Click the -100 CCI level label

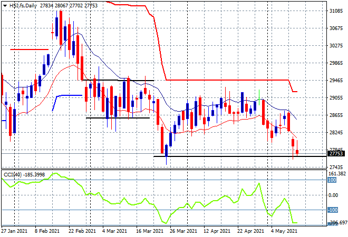333,210
